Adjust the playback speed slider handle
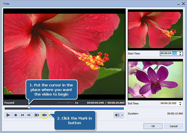This screenshot has height=133, width=187. [x=68, y=102]
